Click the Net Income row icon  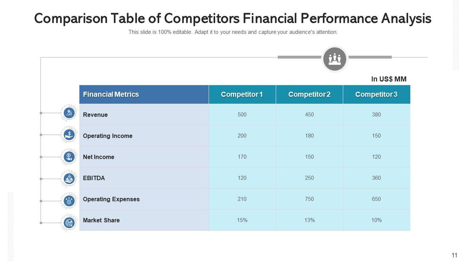point(69,157)
